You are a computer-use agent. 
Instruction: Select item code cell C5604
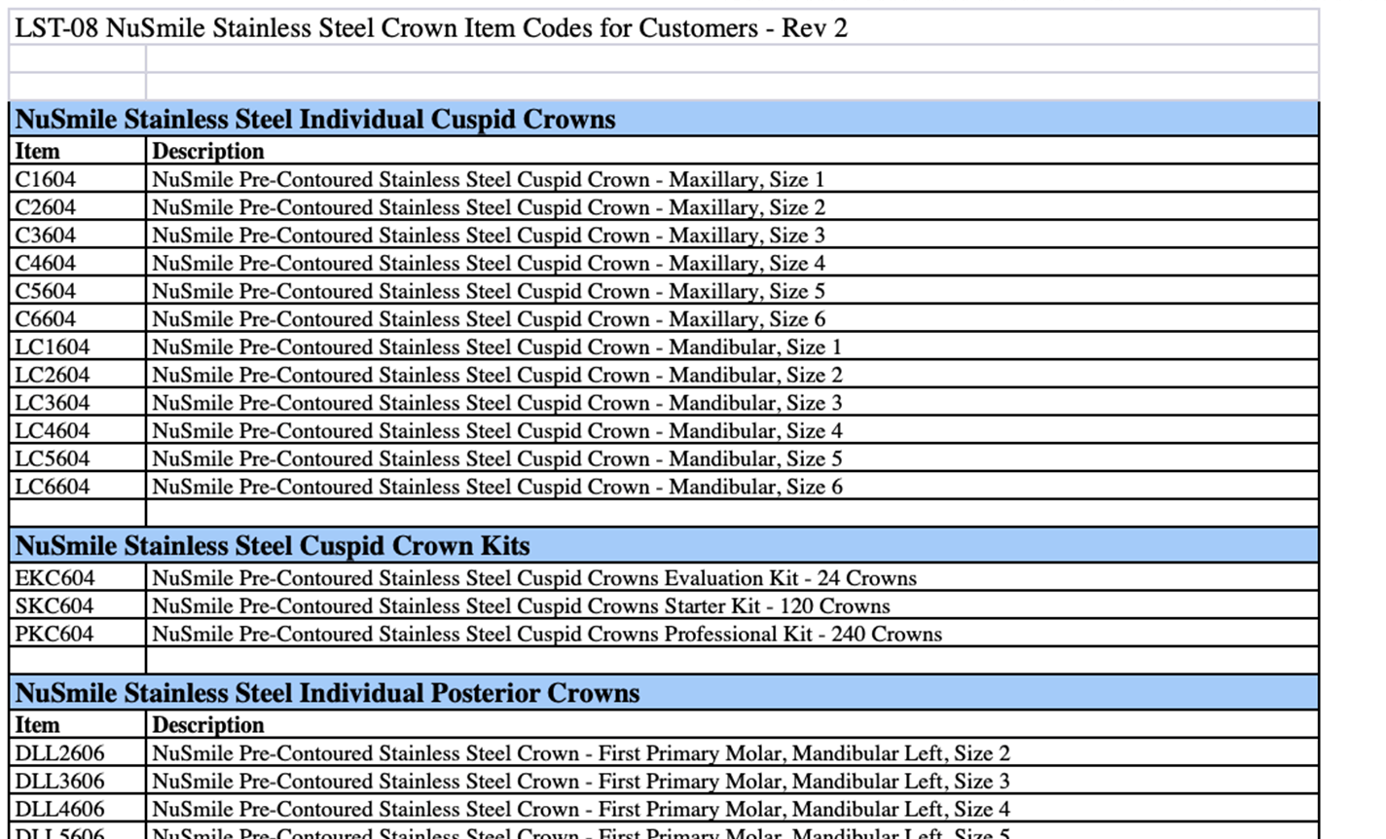[x=77, y=291]
